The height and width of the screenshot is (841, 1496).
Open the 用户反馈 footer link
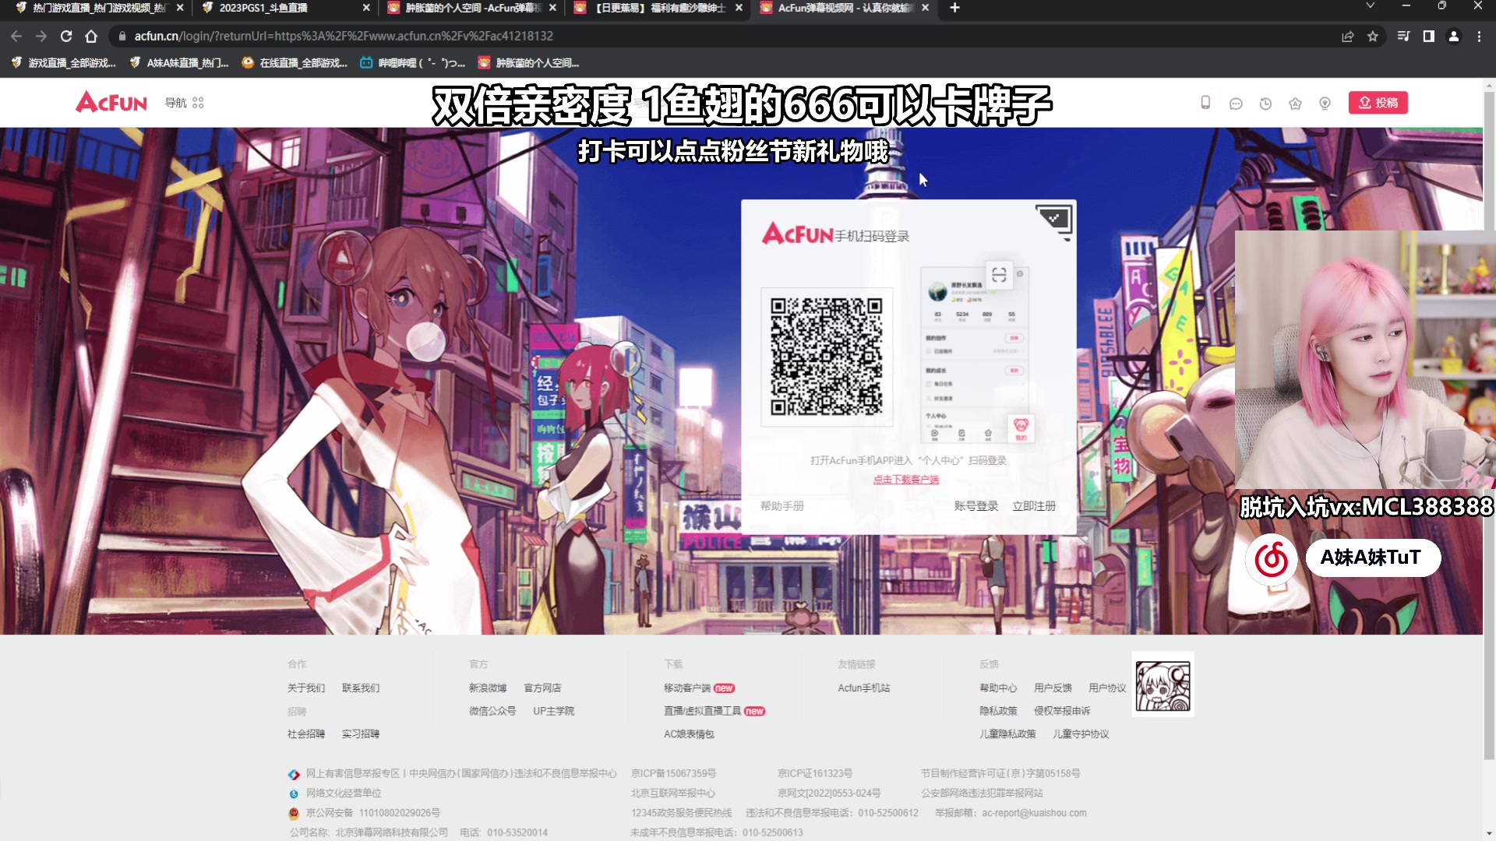click(1053, 688)
